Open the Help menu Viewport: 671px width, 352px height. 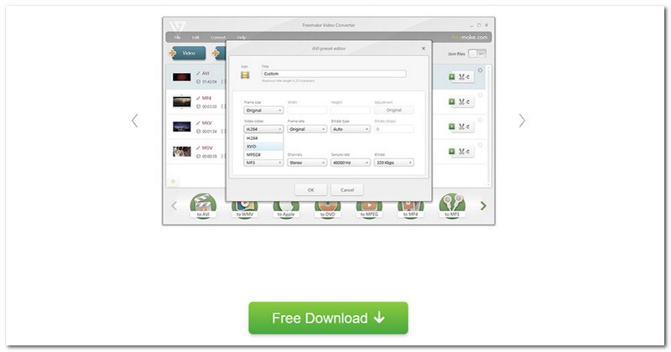click(242, 37)
